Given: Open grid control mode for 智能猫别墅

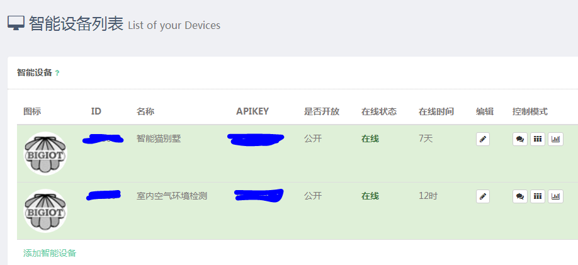Looking at the screenshot, I should click(x=538, y=139).
